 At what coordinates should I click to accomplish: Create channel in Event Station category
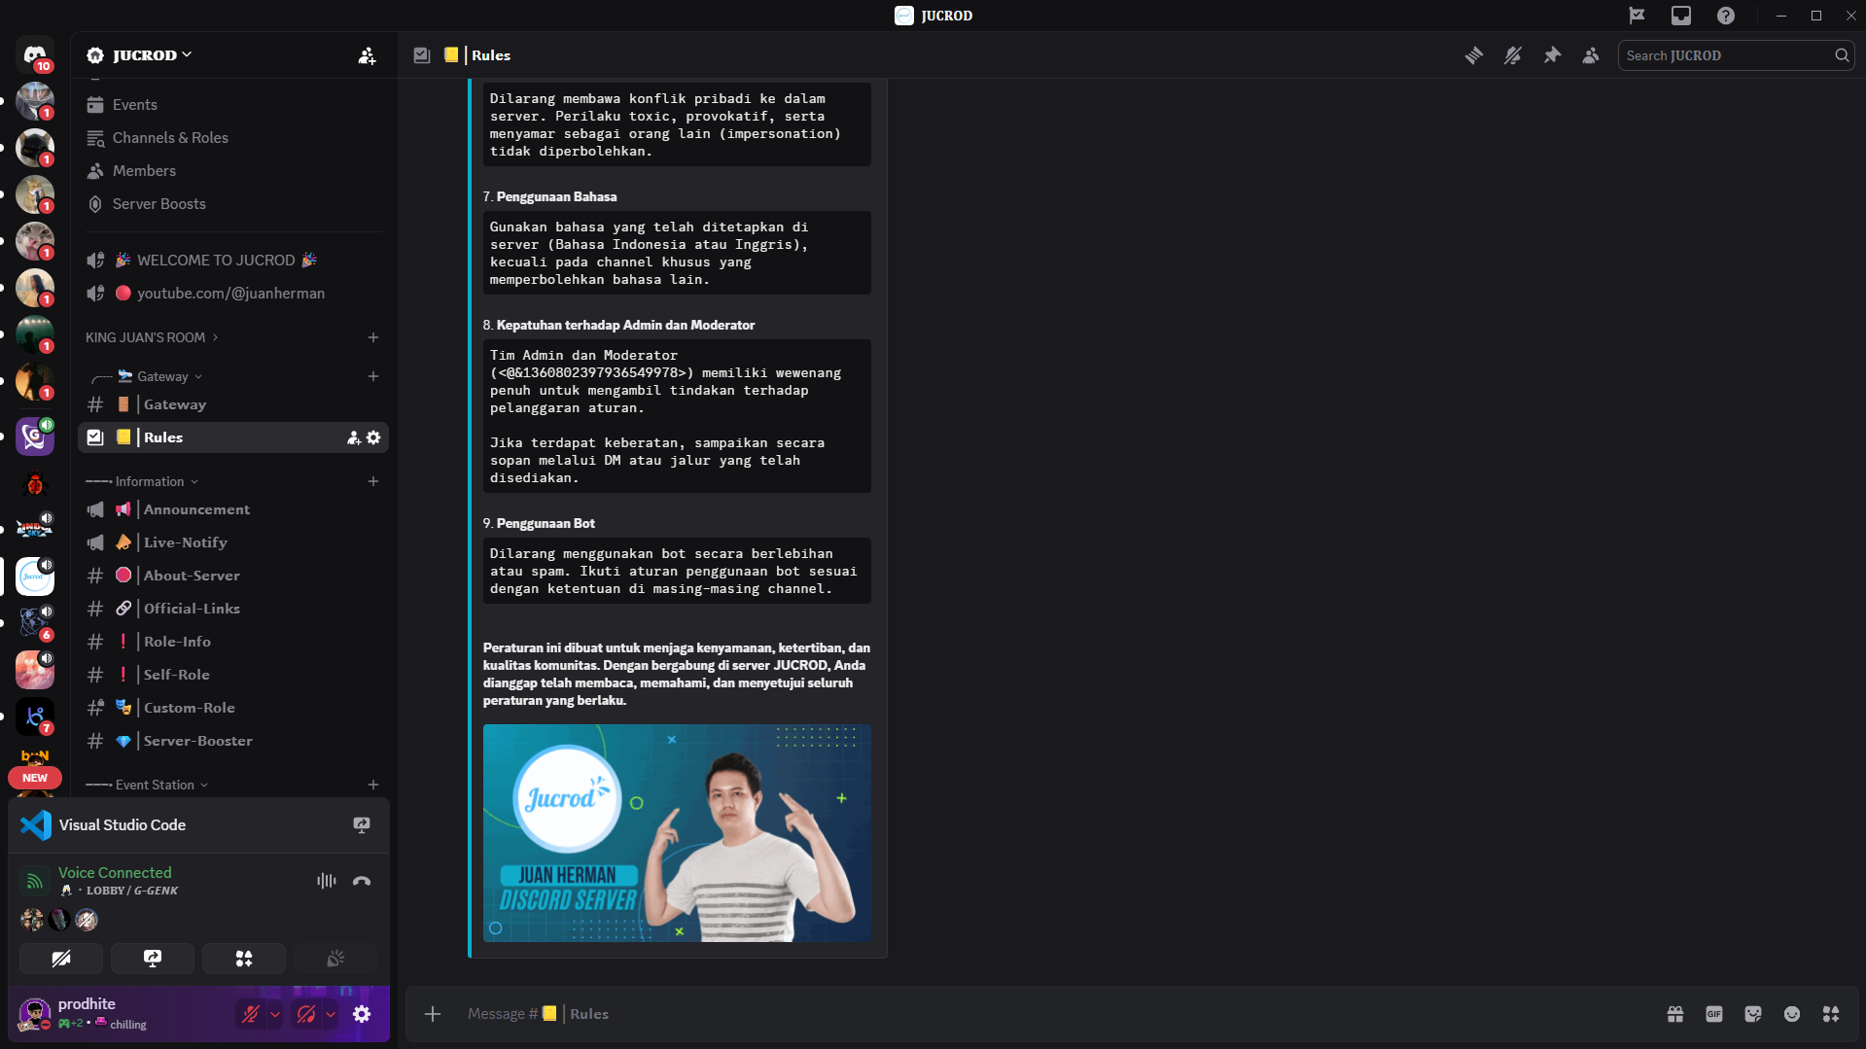click(x=373, y=785)
